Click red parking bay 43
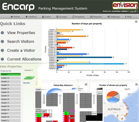Viewport: 139px width, 122px height. [x=39, y=118]
